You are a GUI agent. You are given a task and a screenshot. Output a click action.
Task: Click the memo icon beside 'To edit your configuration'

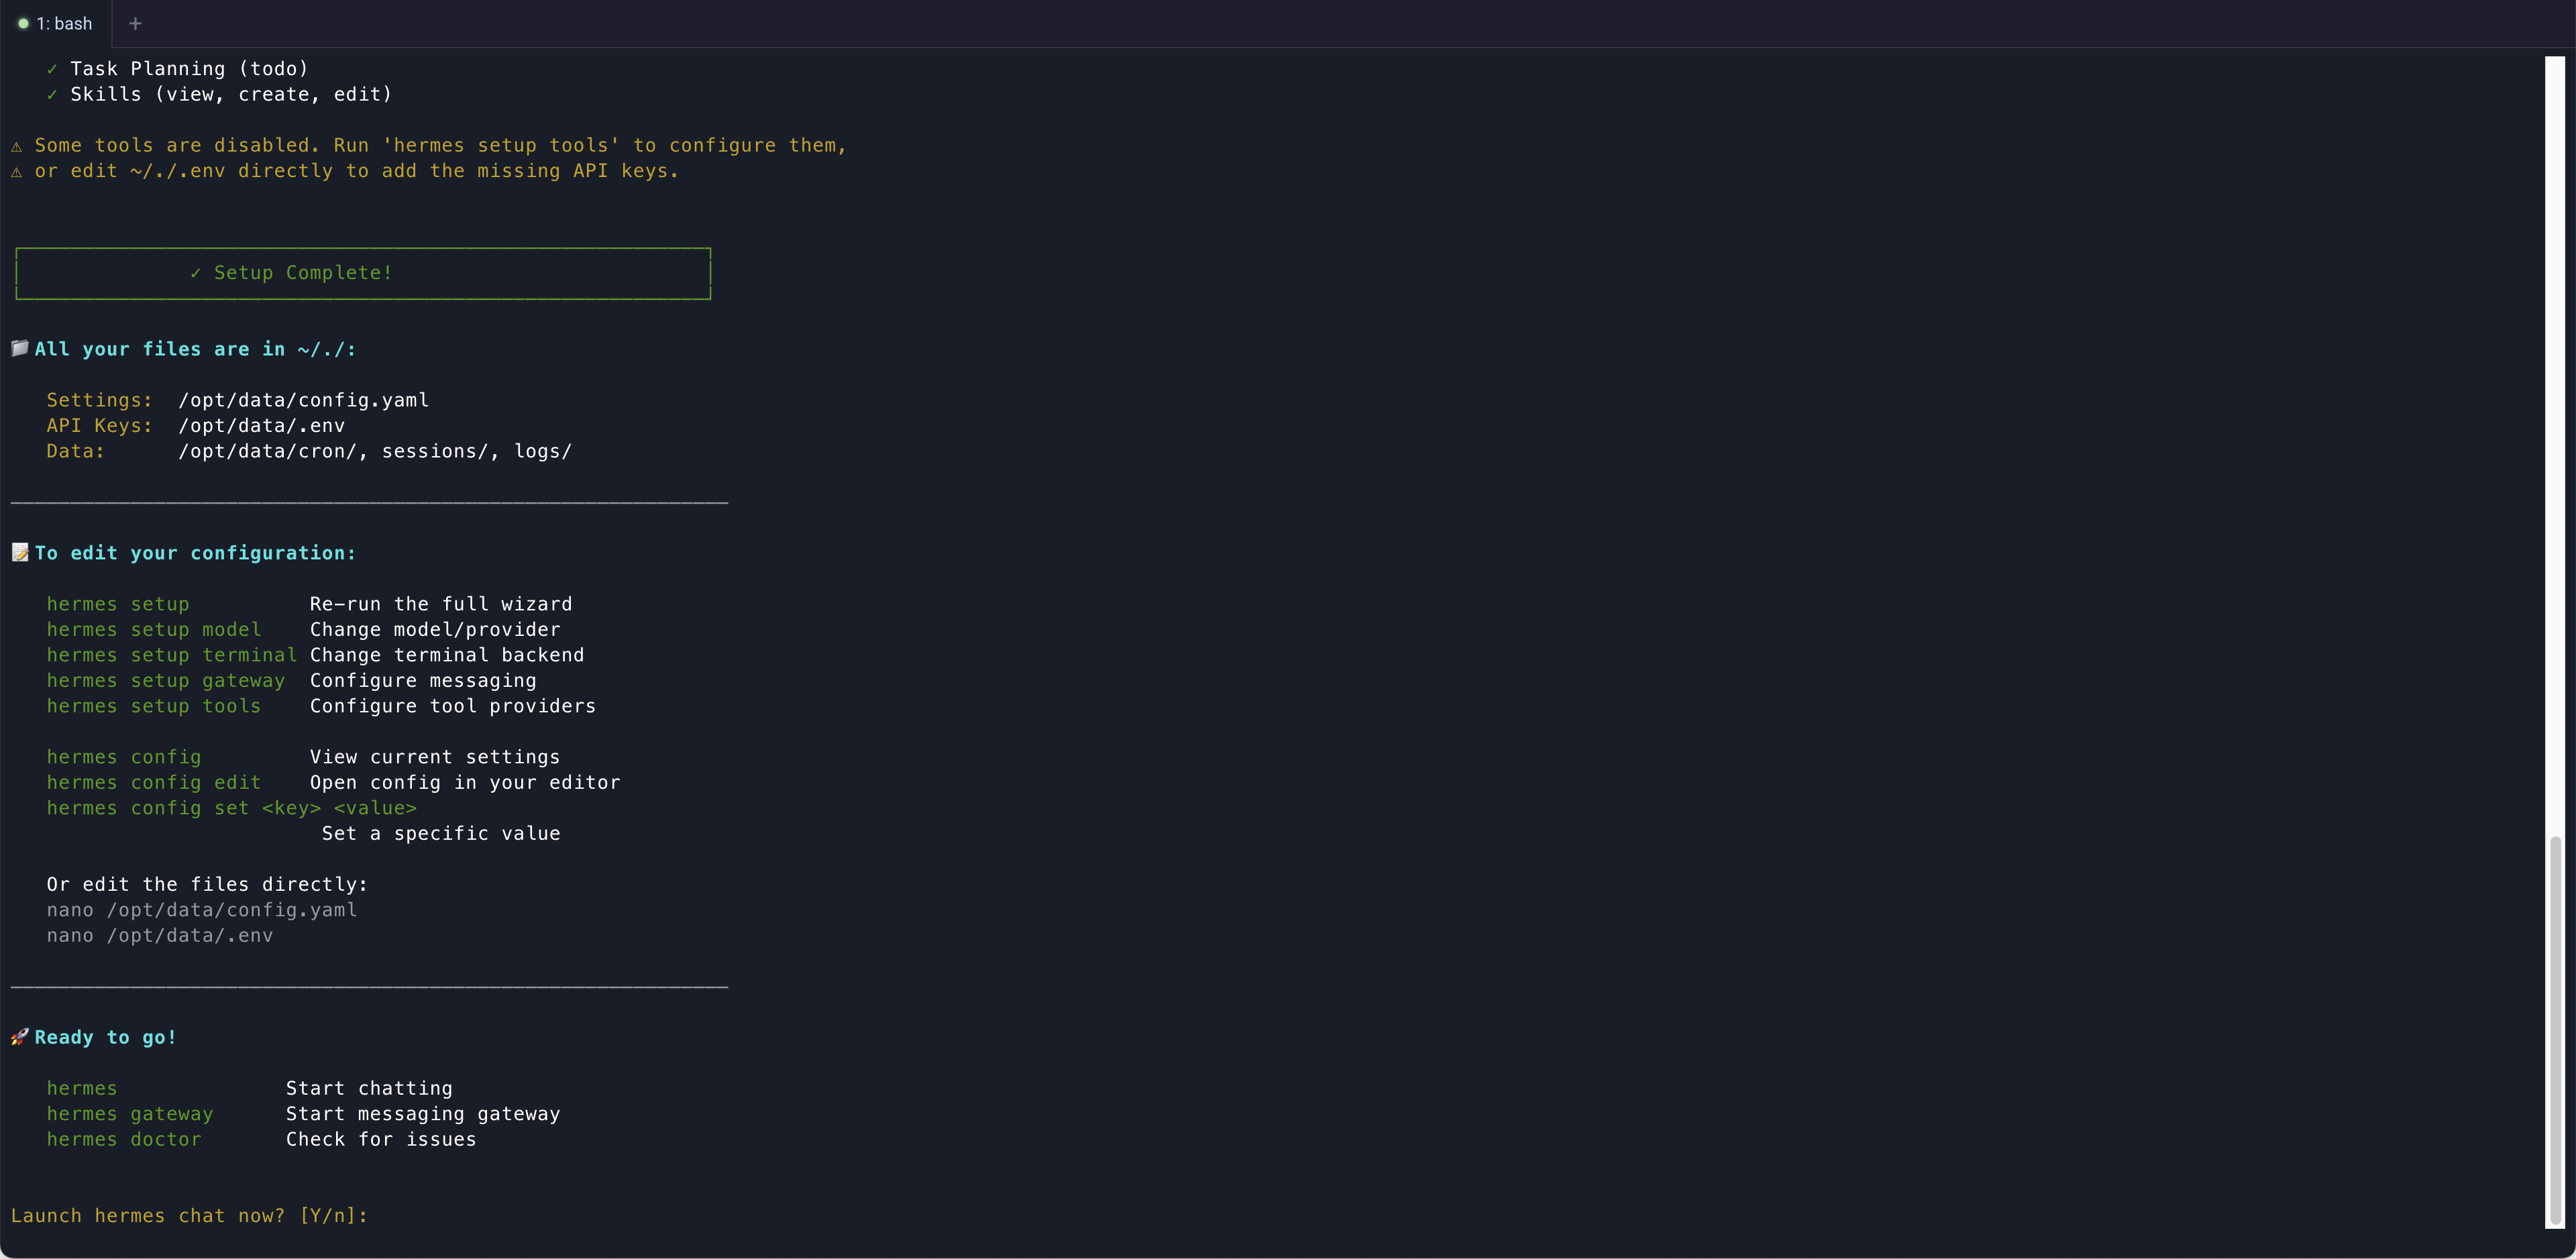pos(20,552)
